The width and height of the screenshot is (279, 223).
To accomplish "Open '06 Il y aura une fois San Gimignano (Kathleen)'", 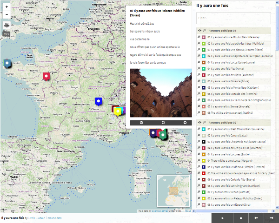I will (233, 186).
